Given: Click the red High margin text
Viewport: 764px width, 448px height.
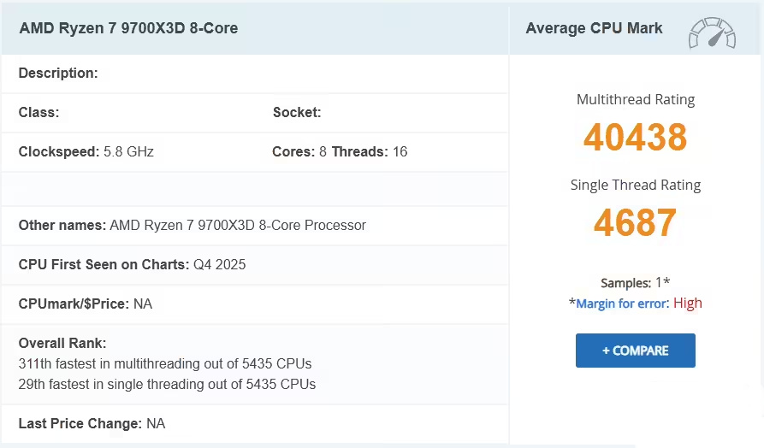Looking at the screenshot, I should [x=688, y=304].
